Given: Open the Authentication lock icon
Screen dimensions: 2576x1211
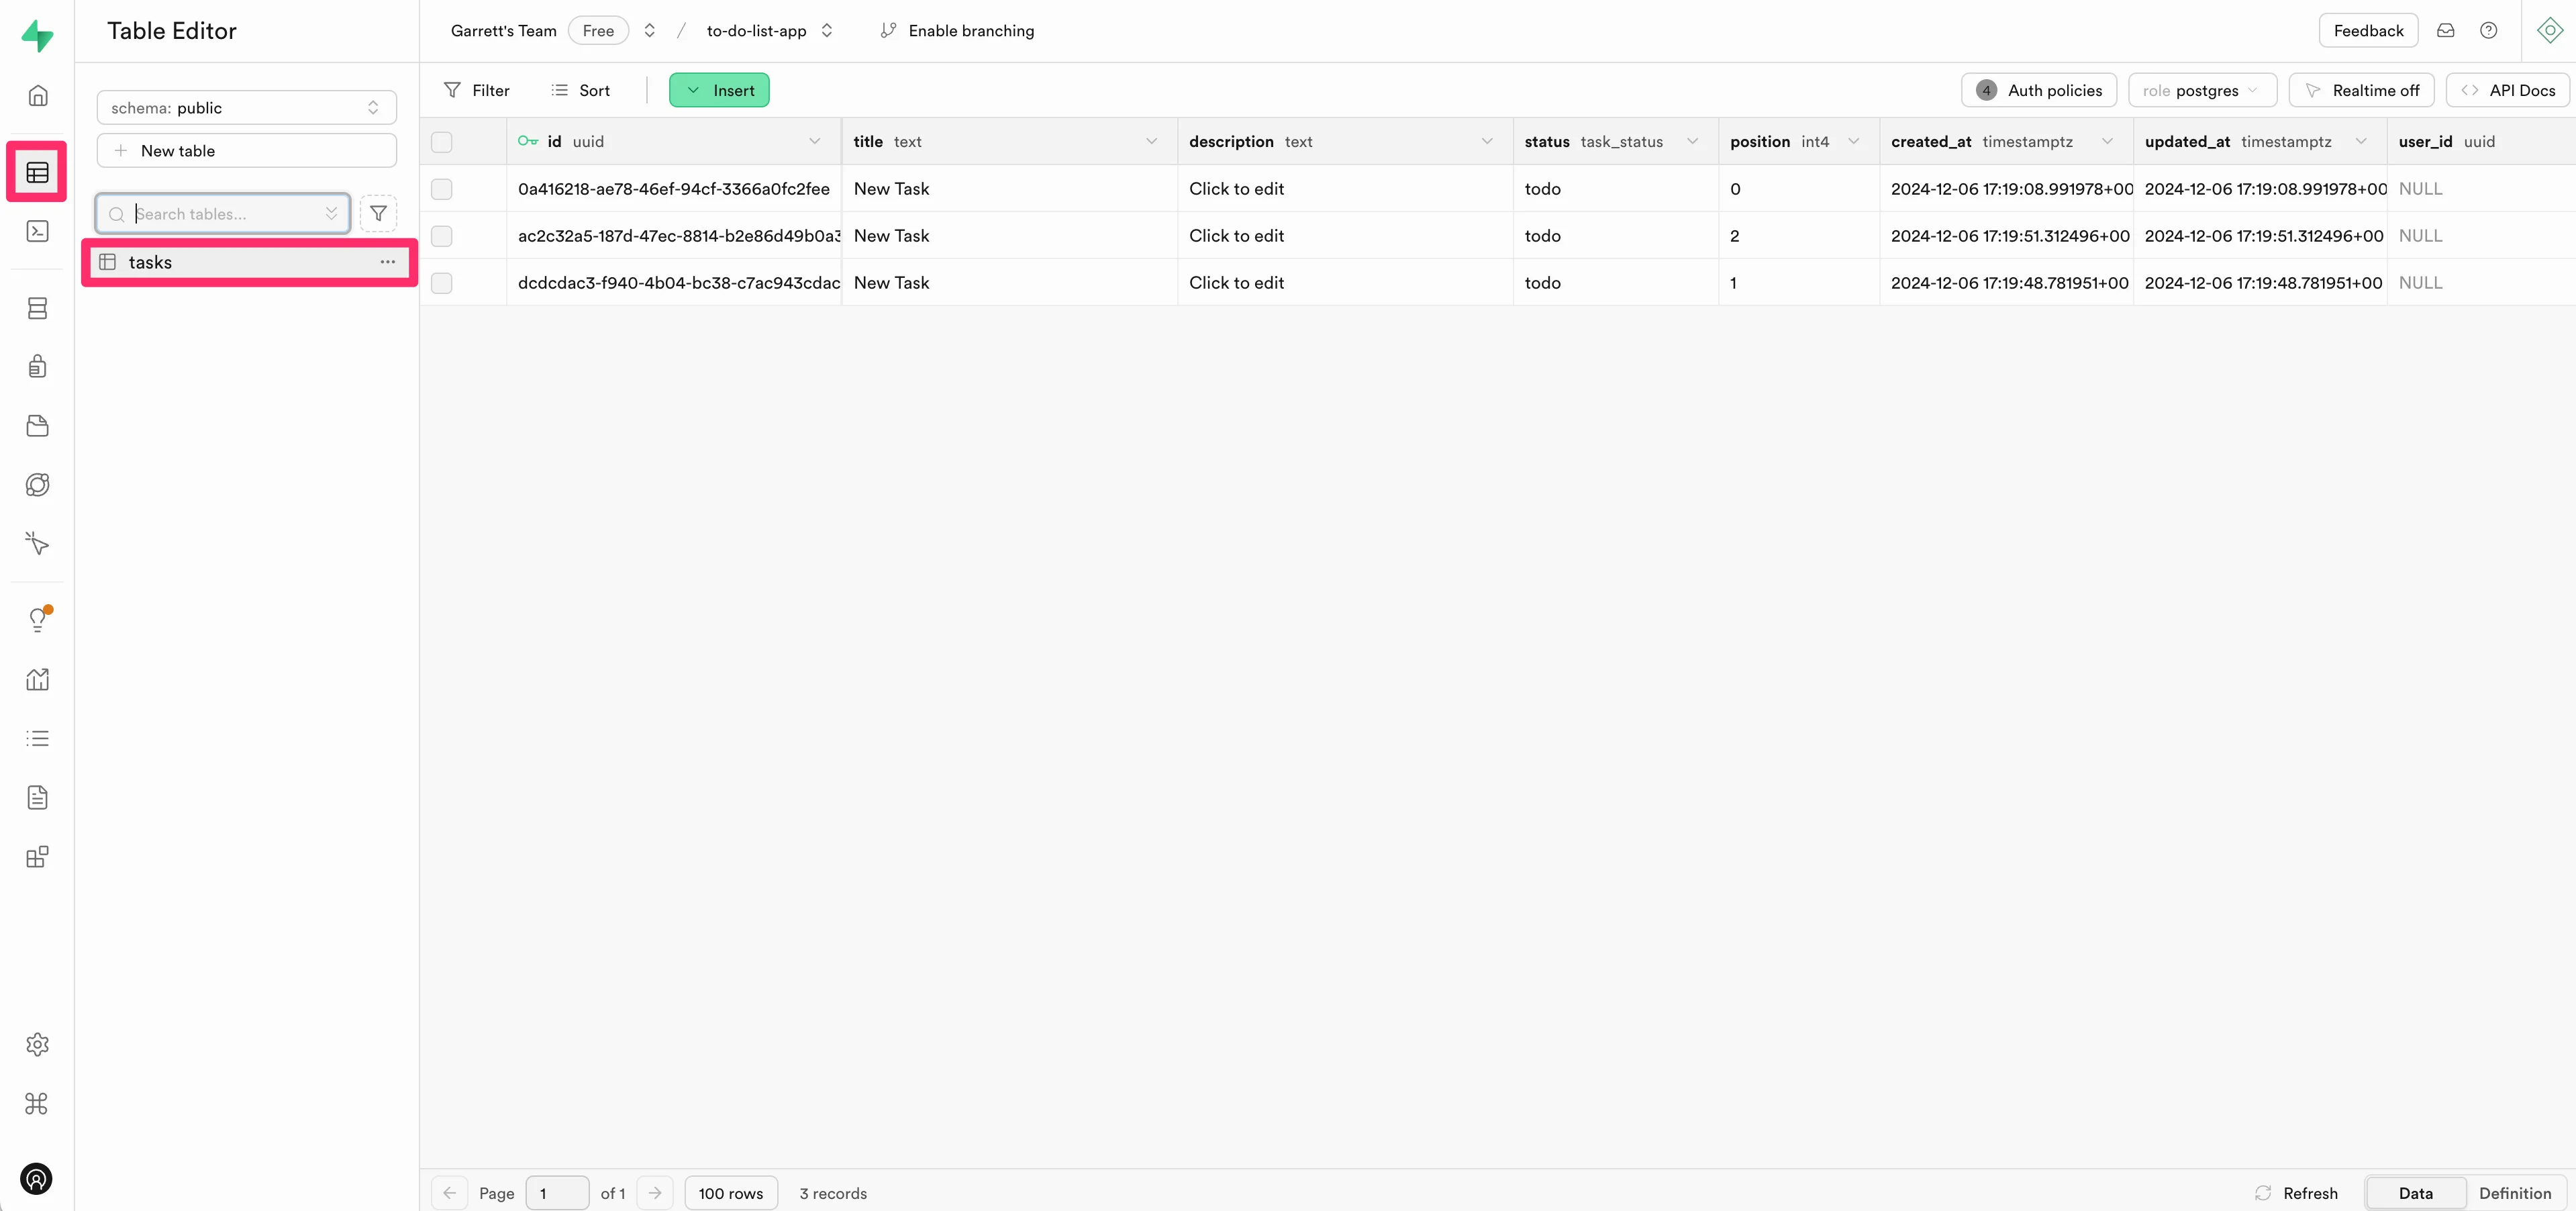Looking at the screenshot, I should coord(37,366).
